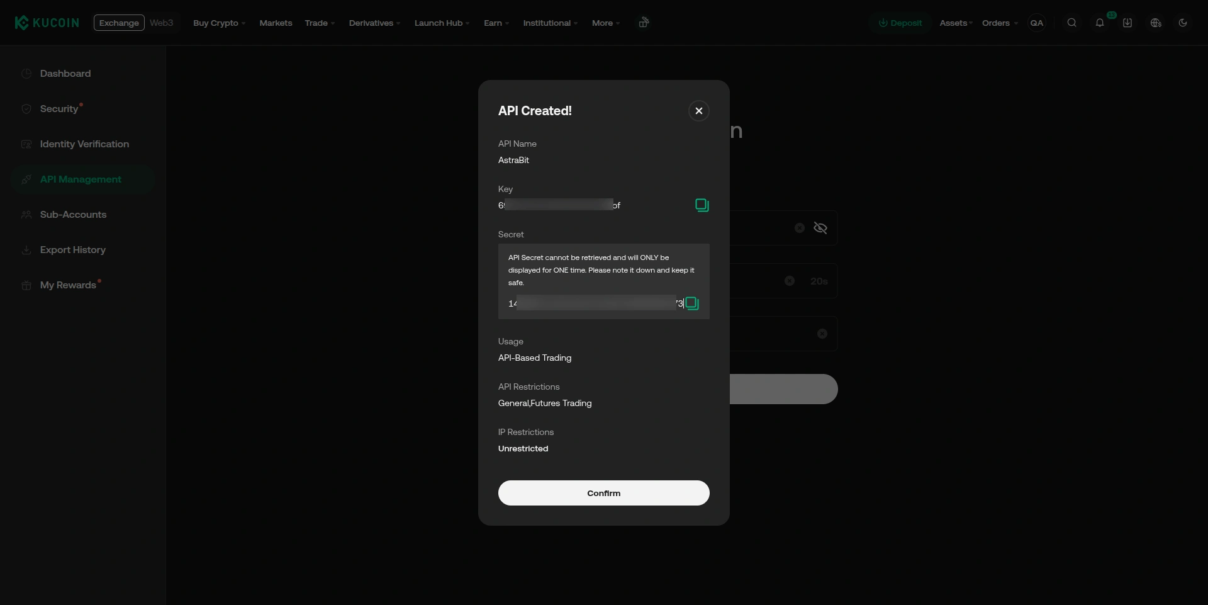
Task: Click the Deposit button
Action: [x=900, y=23]
